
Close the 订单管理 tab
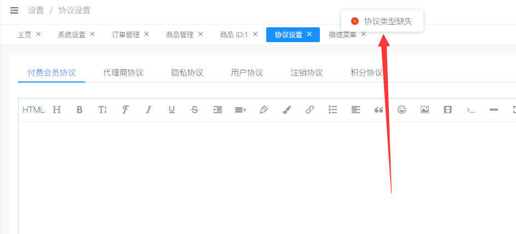coord(146,34)
